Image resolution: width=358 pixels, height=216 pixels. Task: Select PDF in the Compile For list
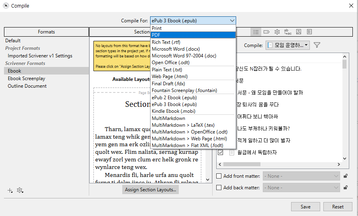pyautogui.click(x=193, y=35)
